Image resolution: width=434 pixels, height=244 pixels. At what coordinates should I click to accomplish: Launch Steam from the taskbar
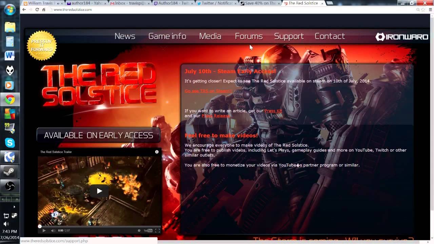tap(10, 172)
